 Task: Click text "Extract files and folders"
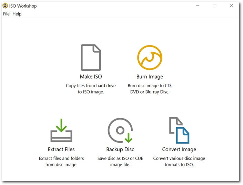(x=61, y=158)
